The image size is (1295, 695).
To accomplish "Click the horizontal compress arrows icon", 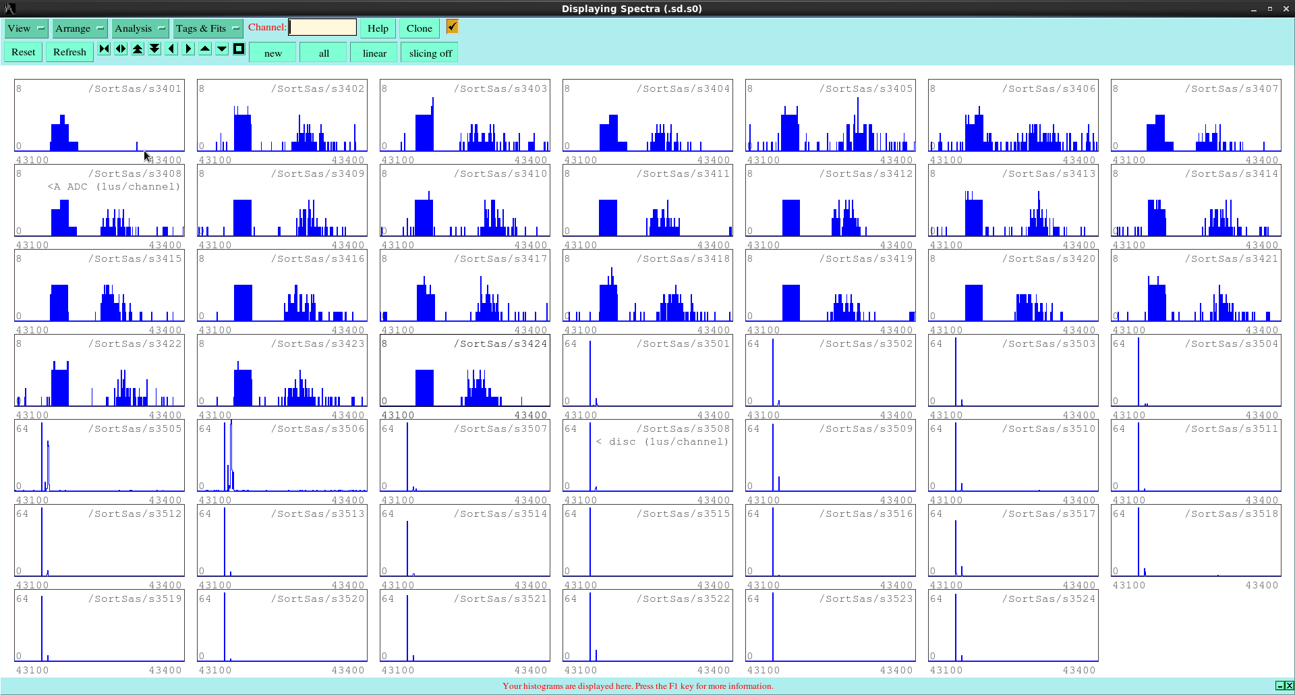I will point(104,49).
